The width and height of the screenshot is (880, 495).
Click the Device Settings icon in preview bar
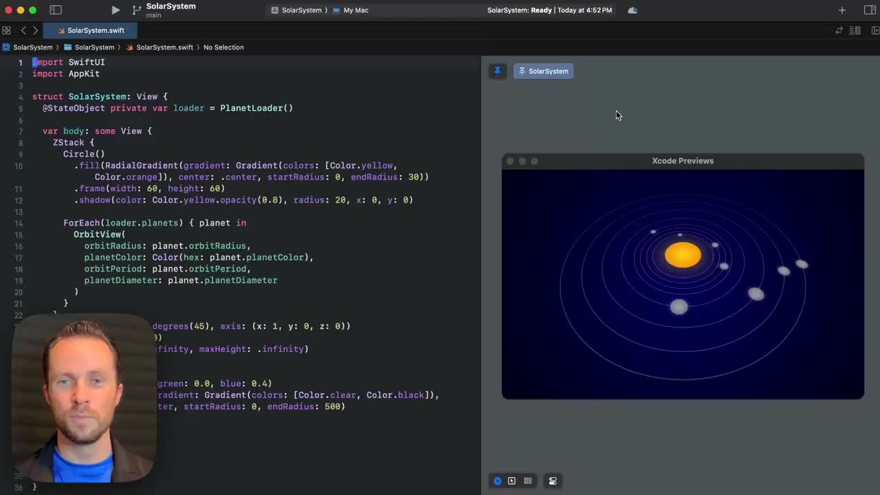552,481
